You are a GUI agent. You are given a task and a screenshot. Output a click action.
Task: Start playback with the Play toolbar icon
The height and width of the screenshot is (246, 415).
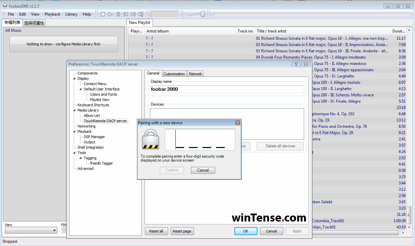111,14
